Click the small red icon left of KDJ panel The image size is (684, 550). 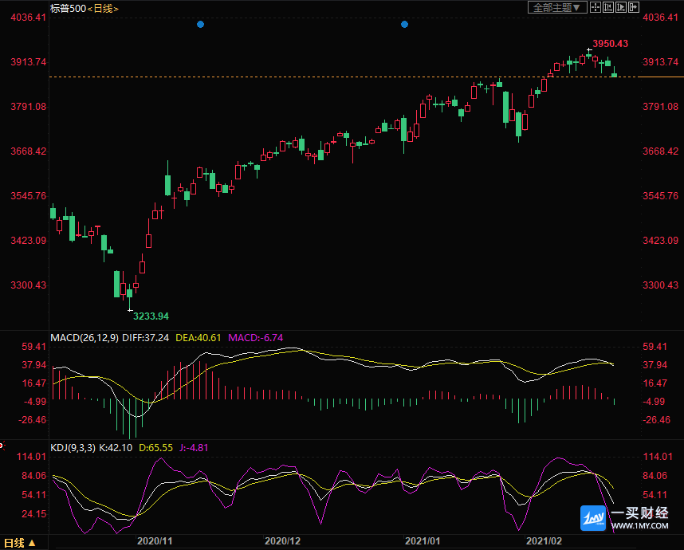2,446
